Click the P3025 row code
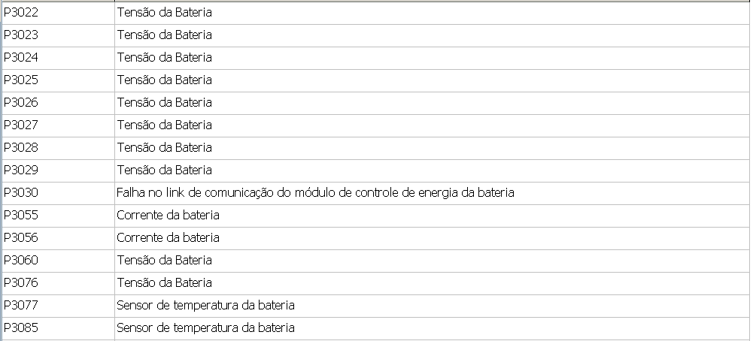753x341 pixels. (x=21, y=80)
